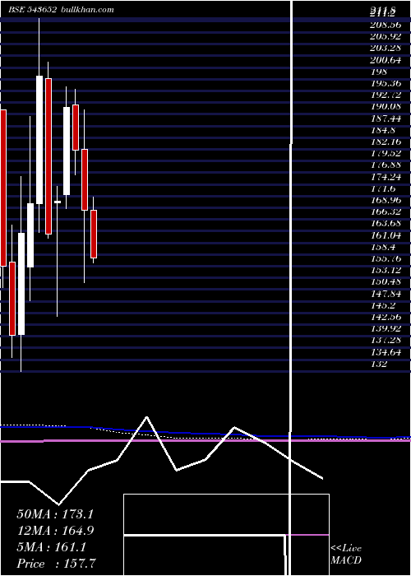Select the last red candlestick on the chart

click(x=94, y=234)
